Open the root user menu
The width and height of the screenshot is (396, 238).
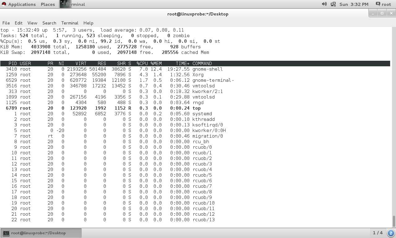[384, 4]
